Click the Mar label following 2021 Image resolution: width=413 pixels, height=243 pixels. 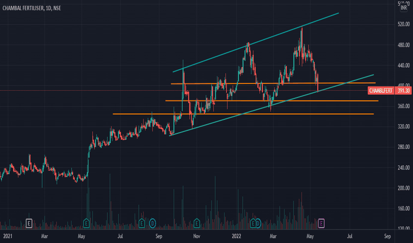pyautogui.click(x=44, y=236)
